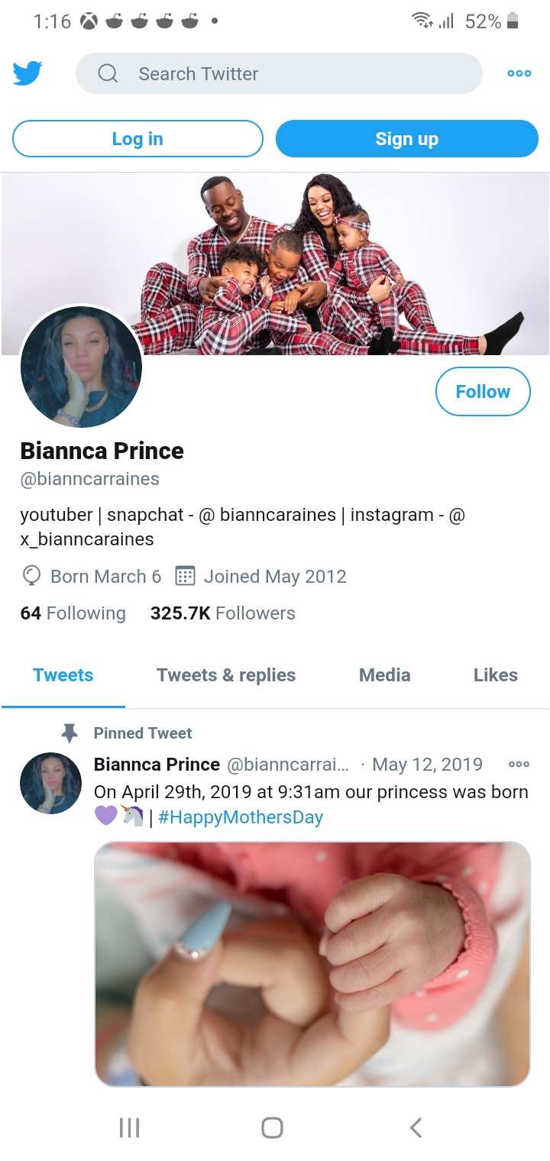
Task: Open the 64 Following list
Action: 73,613
